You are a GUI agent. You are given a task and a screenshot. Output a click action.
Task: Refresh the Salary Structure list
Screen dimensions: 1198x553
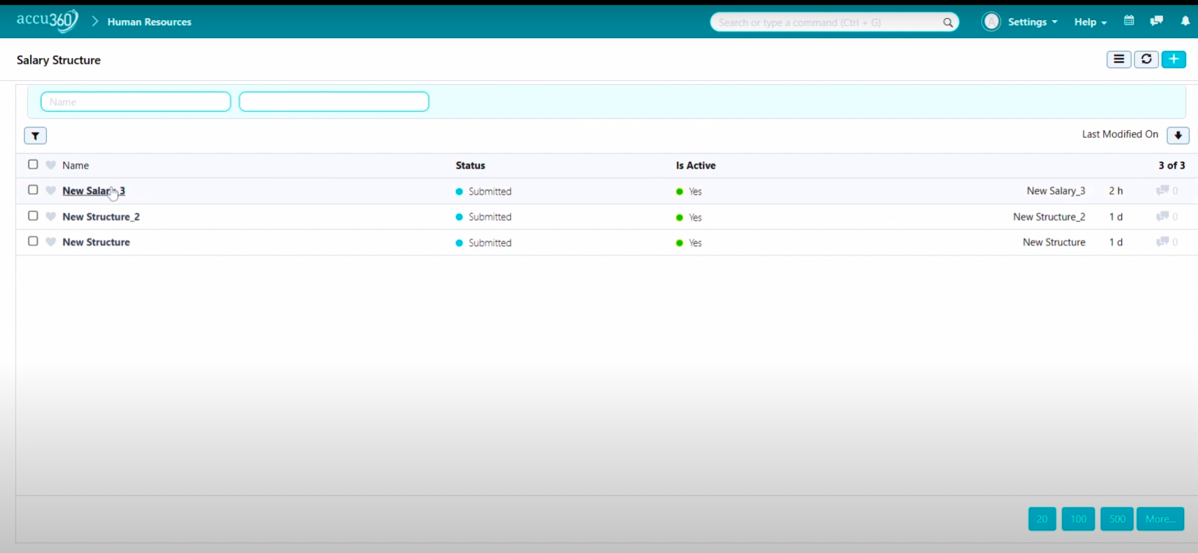pos(1146,60)
